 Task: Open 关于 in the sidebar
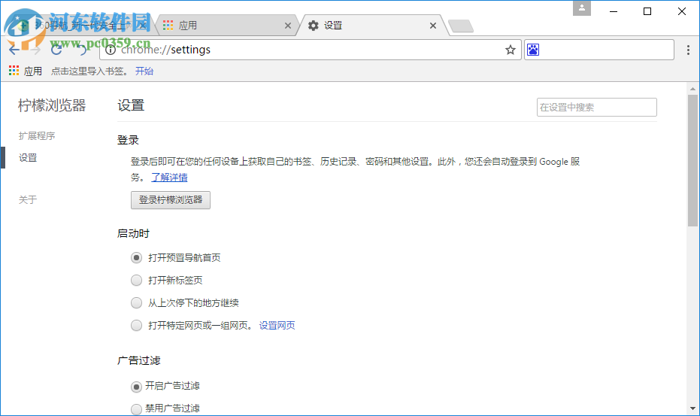coord(28,200)
